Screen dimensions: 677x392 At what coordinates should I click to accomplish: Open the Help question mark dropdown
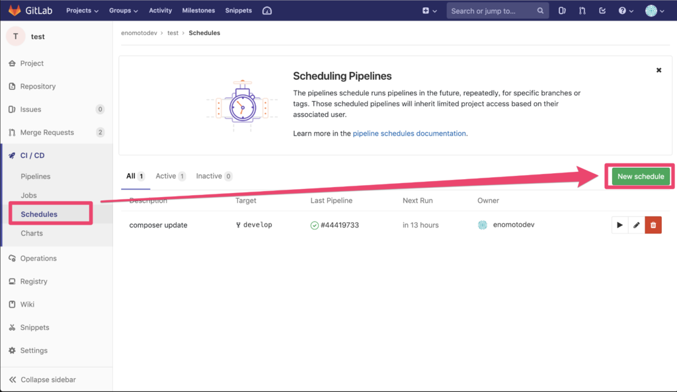pos(625,11)
